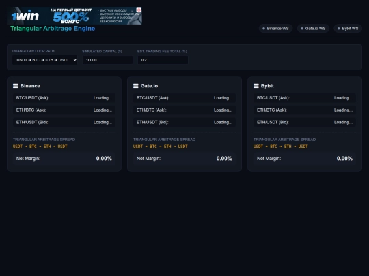This screenshot has width=369, height=276.
Task: Select Gate.io ETH/BTC (Ask) row
Action: pos(184,110)
